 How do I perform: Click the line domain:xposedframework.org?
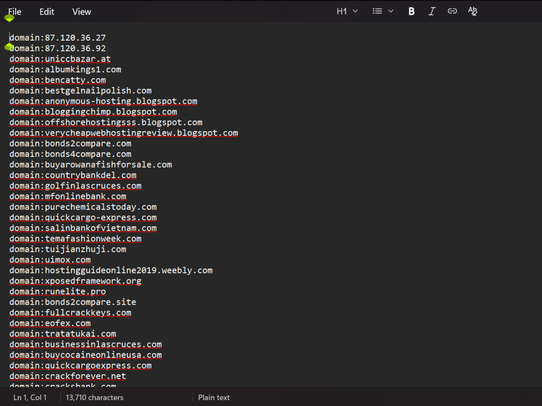tap(75, 281)
